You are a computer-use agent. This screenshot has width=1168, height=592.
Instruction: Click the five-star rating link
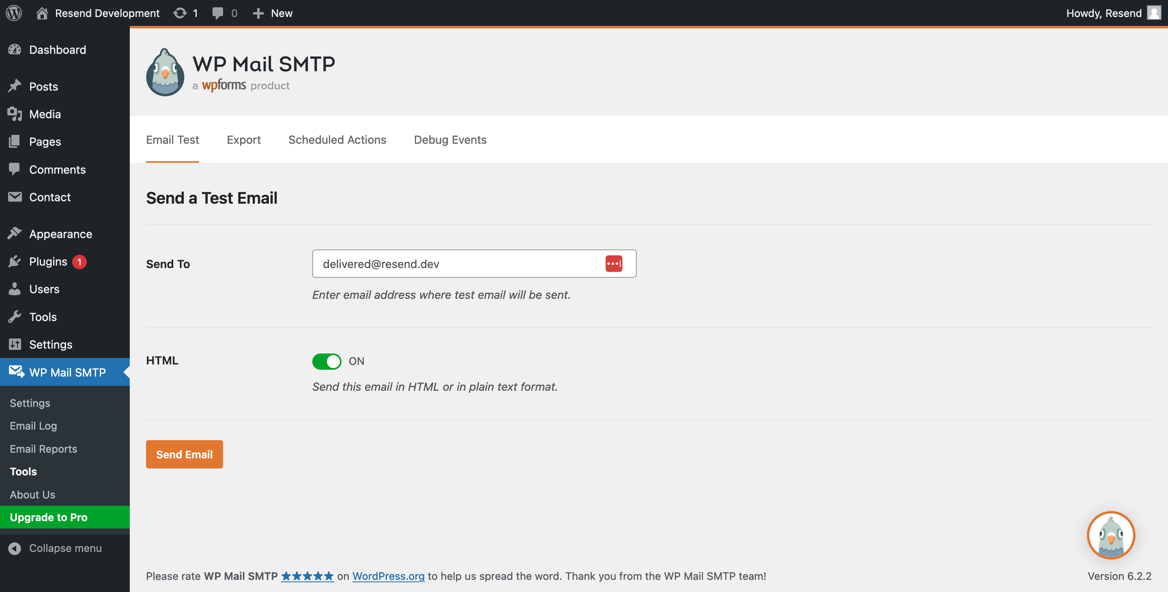tap(307, 576)
